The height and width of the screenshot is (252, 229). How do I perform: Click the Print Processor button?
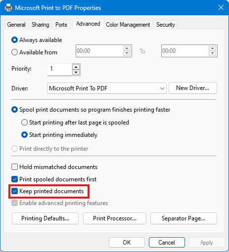click(x=115, y=218)
